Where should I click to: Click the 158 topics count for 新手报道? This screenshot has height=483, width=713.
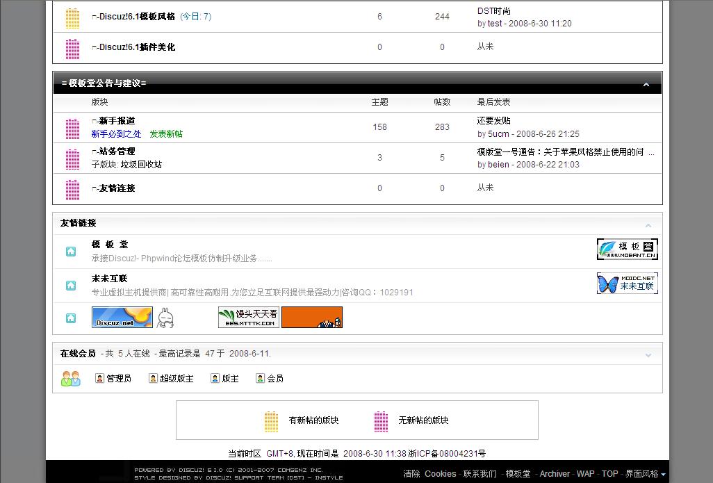(379, 127)
